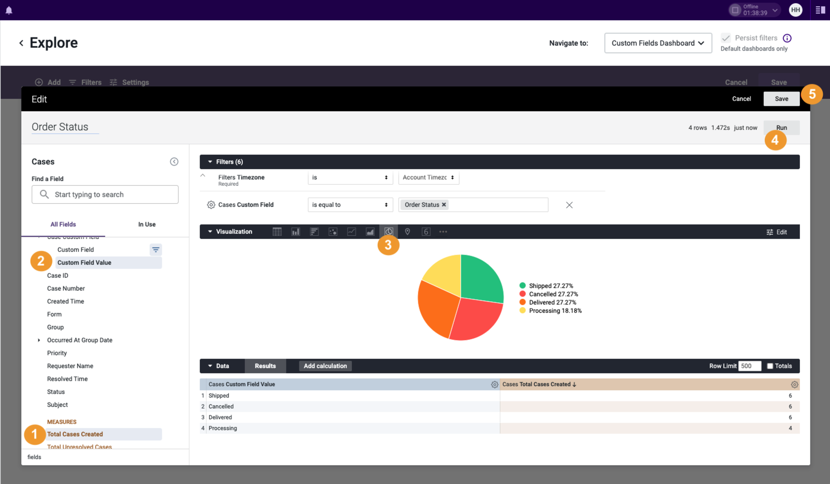
Task: Select the Resolved Time field
Action: pos(67,379)
